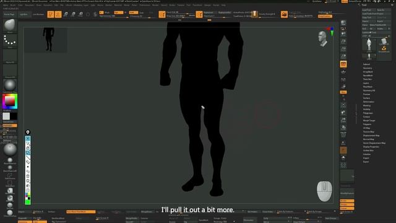396x223 pixels.
Task: Toggle Solo mode
Action: coord(343,158)
